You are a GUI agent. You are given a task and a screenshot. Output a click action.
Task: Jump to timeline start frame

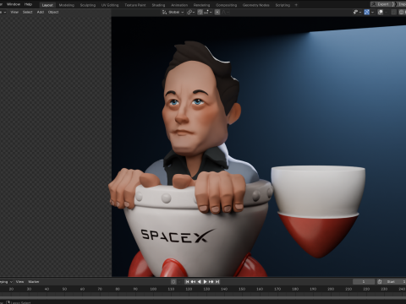pyautogui.click(x=187, y=281)
